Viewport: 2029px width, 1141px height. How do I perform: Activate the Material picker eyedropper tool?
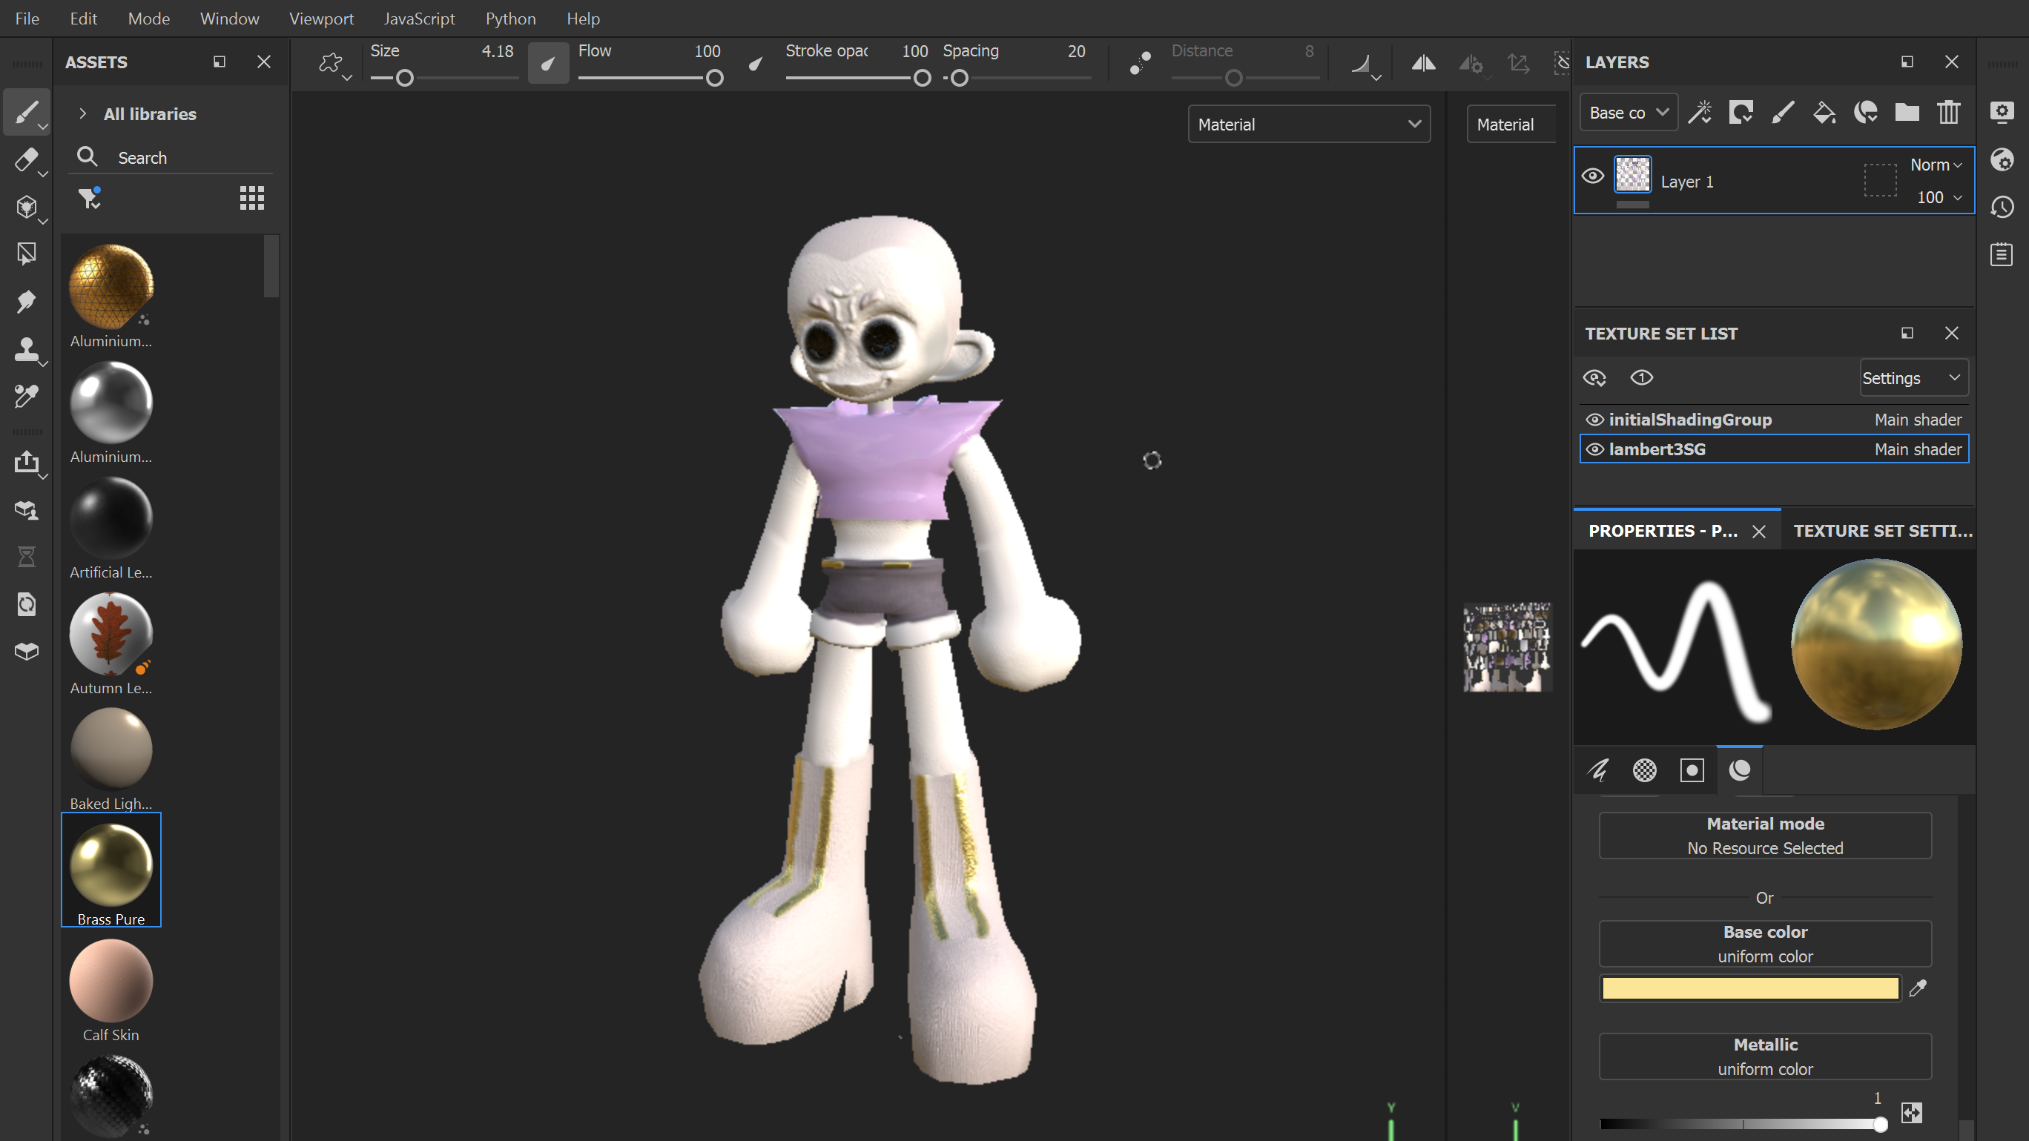pyautogui.click(x=25, y=396)
